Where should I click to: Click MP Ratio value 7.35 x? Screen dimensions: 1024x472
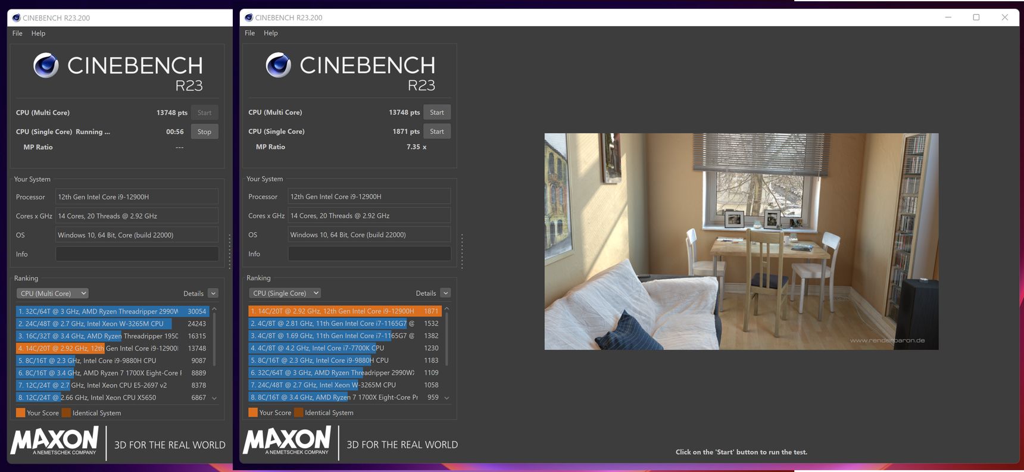click(416, 146)
